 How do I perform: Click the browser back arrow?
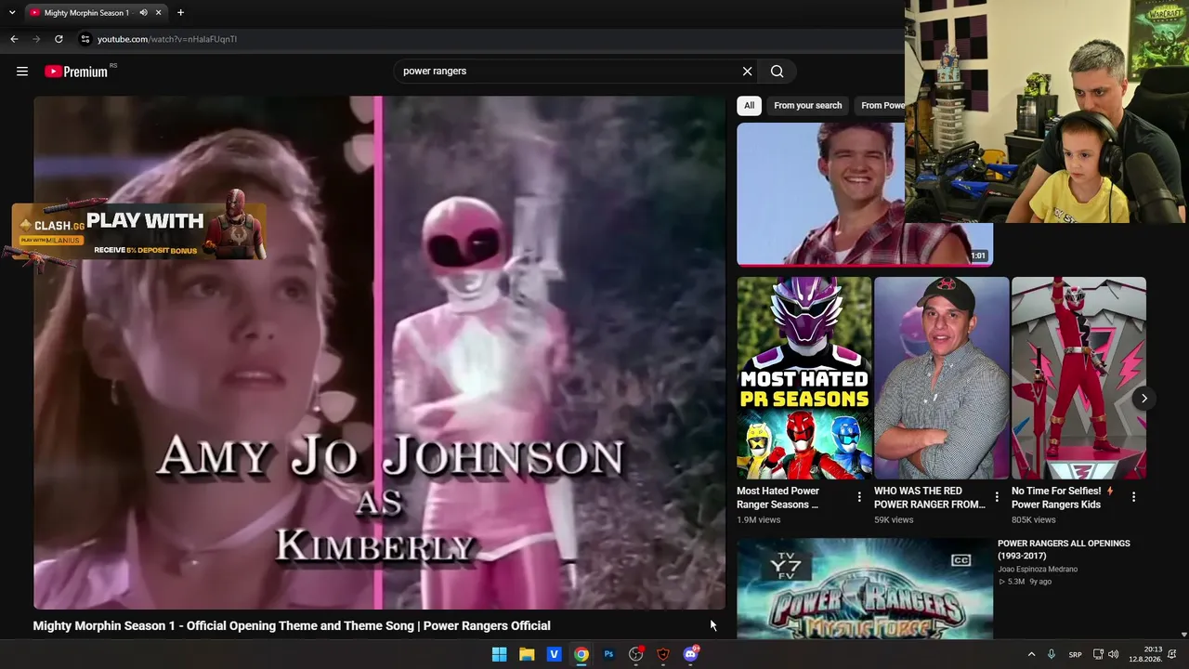(x=14, y=39)
